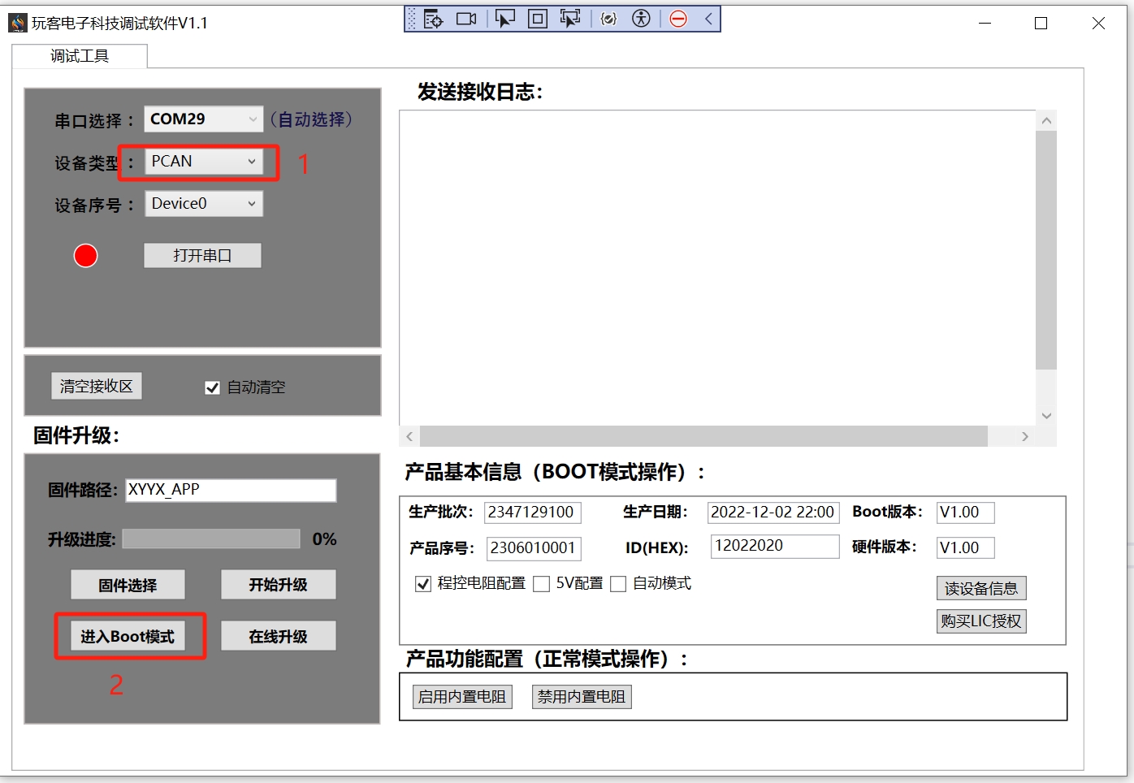Click the 产品序号 field 2306010001
The height and width of the screenshot is (783, 1134).
click(534, 548)
